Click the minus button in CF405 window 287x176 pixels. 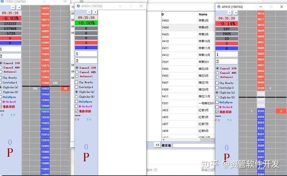click(x=13, y=7)
